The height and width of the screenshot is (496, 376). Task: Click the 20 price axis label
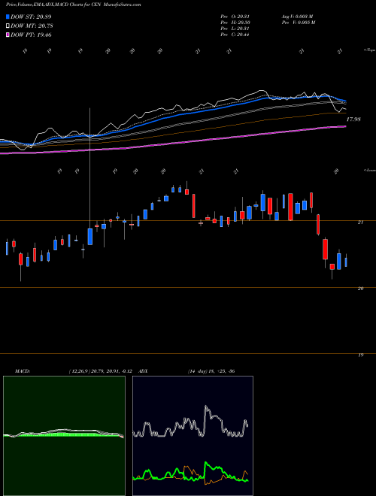pyautogui.click(x=360, y=289)
